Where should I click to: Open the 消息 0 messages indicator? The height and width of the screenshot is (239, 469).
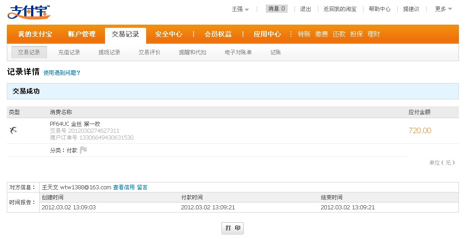(x=276, y=9)
